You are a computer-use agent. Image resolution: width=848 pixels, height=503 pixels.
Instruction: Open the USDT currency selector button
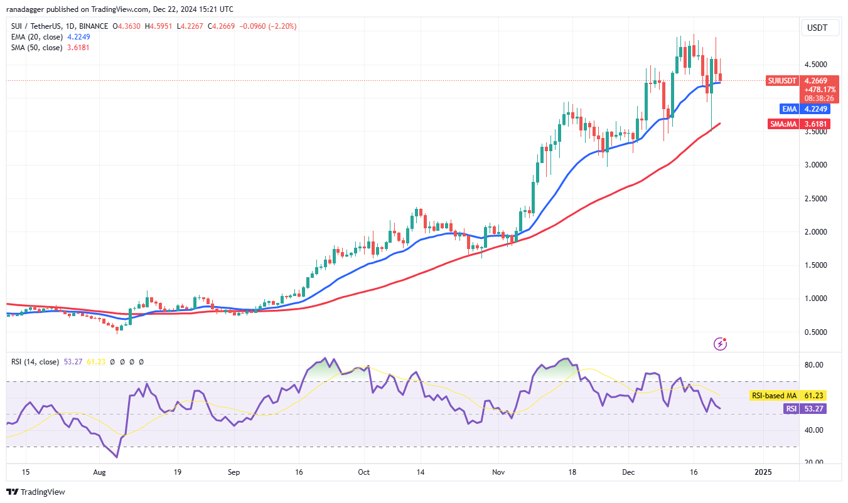pos(819,28)
